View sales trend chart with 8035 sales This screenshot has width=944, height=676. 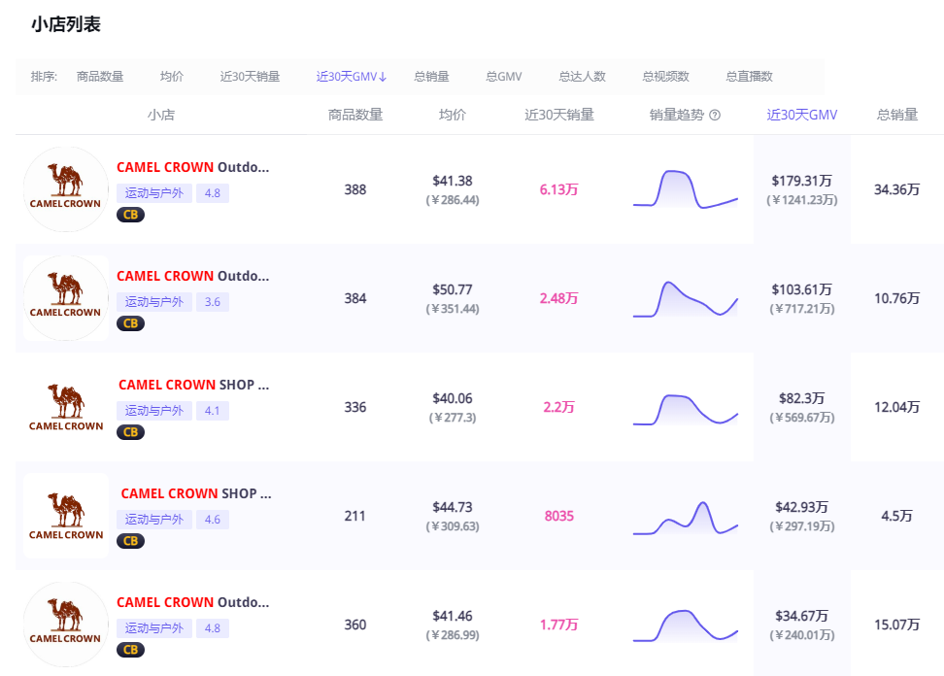tap(686, 516)
